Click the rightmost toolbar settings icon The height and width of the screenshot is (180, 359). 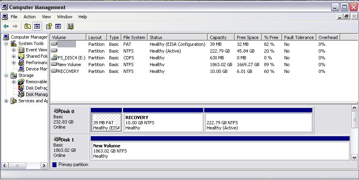coord(70,26)
